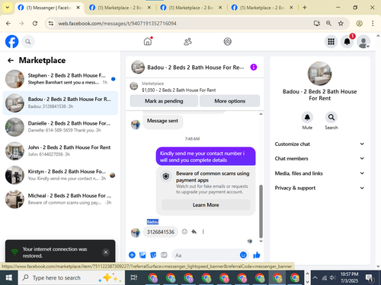Send a thumbs up like

[257, 255]
